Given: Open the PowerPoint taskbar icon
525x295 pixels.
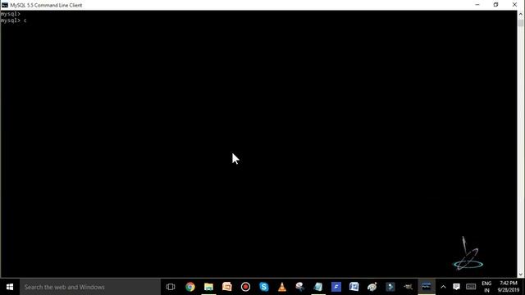Looking at the screenshot, I should click(x=227, y=287).
